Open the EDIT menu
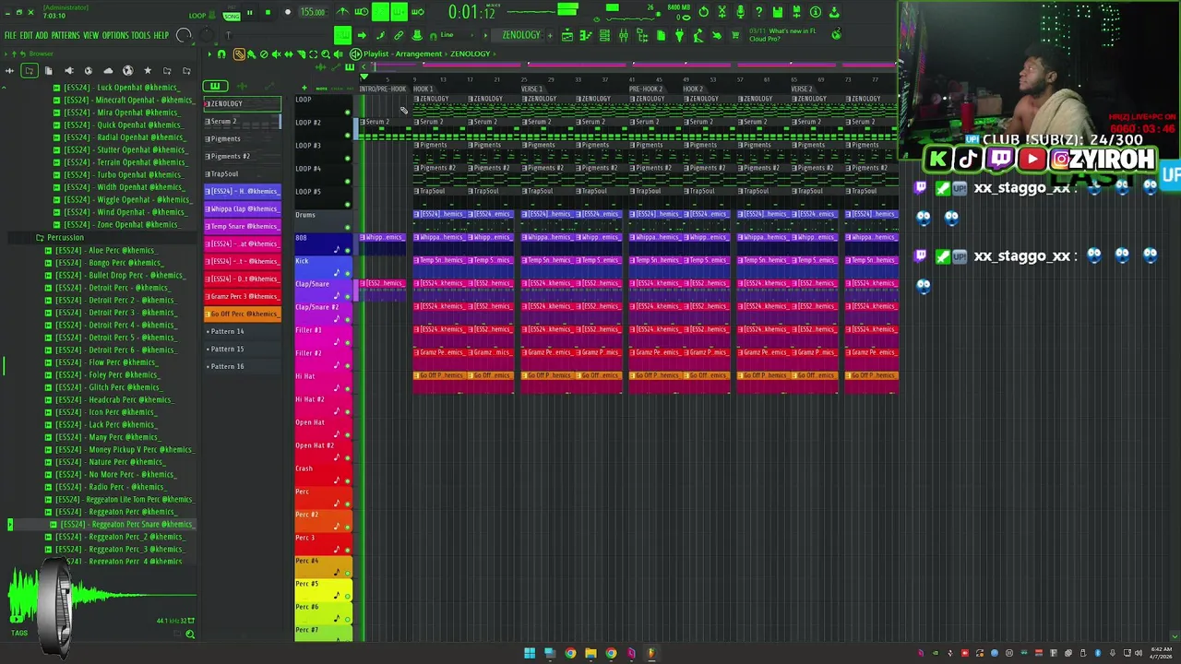This screenshot has height=664, width=1181. (26, 35)
